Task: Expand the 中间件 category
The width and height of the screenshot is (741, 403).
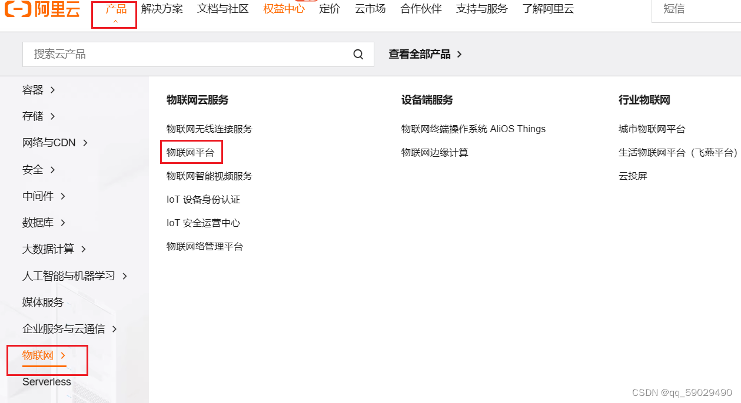Action: tap(44, 196)
